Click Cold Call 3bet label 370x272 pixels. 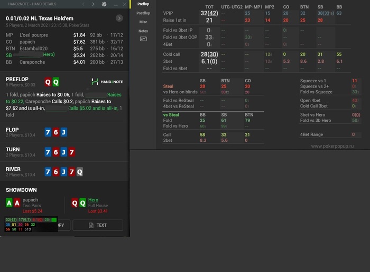pyautogui.click(x=313, y=106)
